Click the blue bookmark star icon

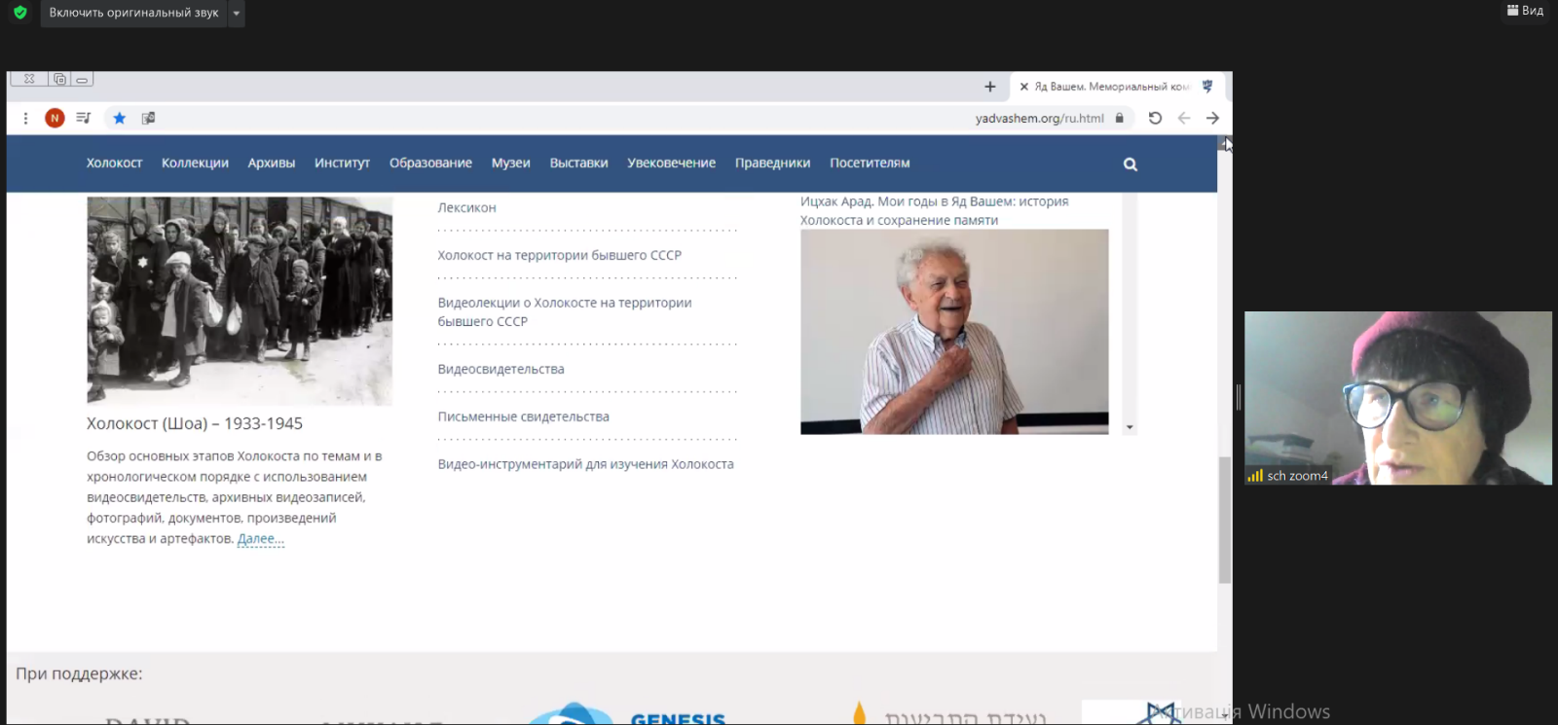pyautogui.click(x=119, y=118)
